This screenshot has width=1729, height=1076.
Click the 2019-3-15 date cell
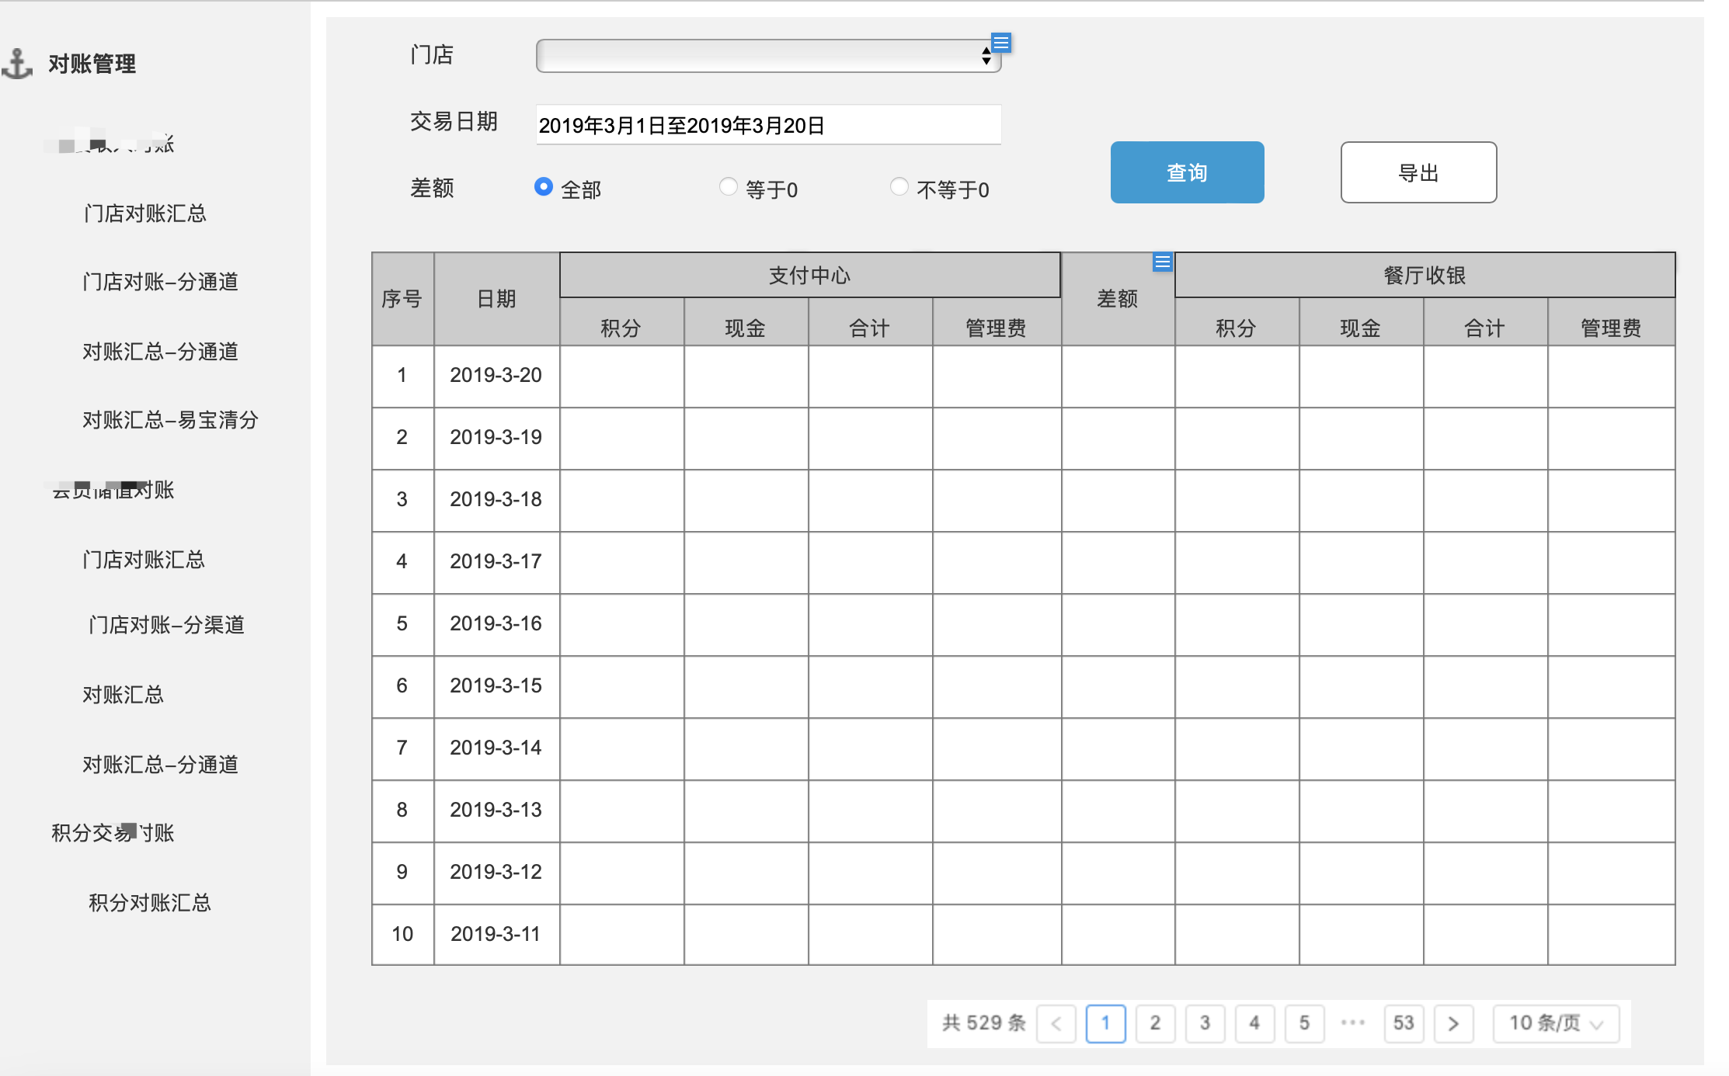496,686
